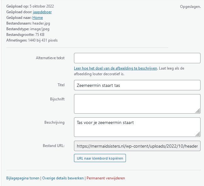This screenshot has width=204, height=186.
Task: Select the 'Bestandsgrootte: 75 KB' text
Action: pyautogui.click(x=25, y=35)
